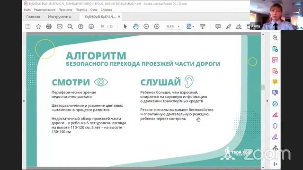Open the pink redact-style pen tool icon
303x170 pixels.
coord(275,115)
